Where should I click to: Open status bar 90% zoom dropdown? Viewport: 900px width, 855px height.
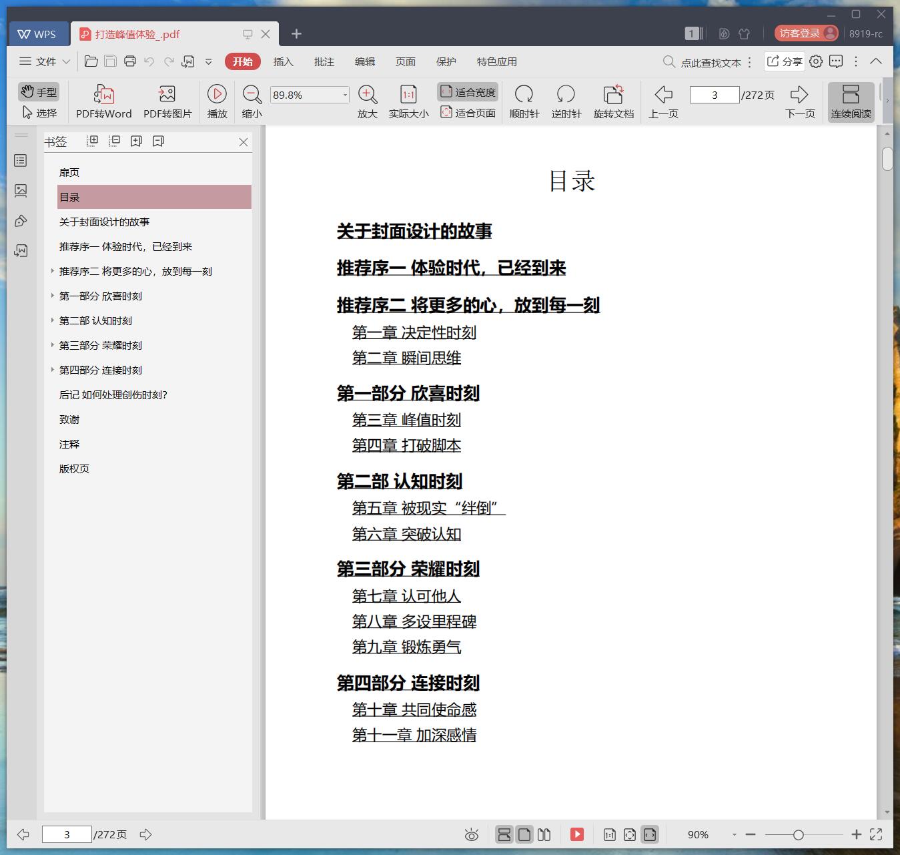[734, 834]
